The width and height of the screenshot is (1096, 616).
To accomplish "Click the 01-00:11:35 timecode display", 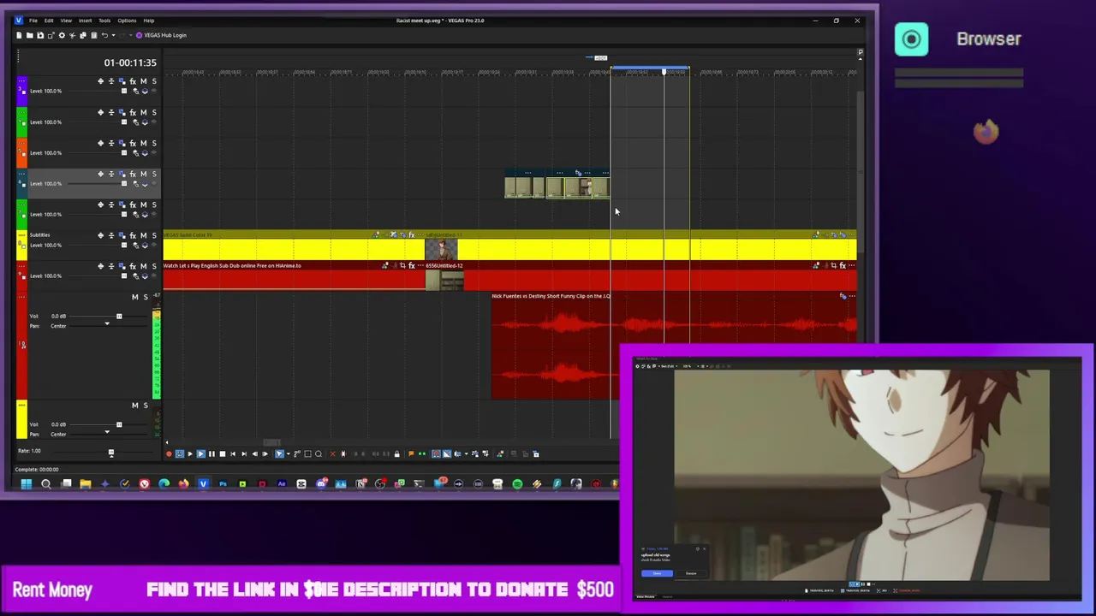I will click(x=130, y=62).
